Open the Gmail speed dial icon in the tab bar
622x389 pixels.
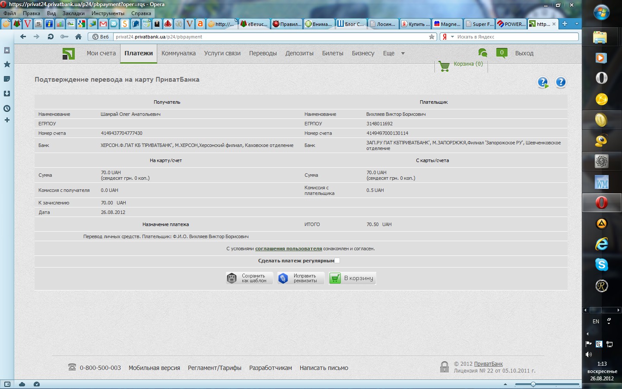[103, 24]
